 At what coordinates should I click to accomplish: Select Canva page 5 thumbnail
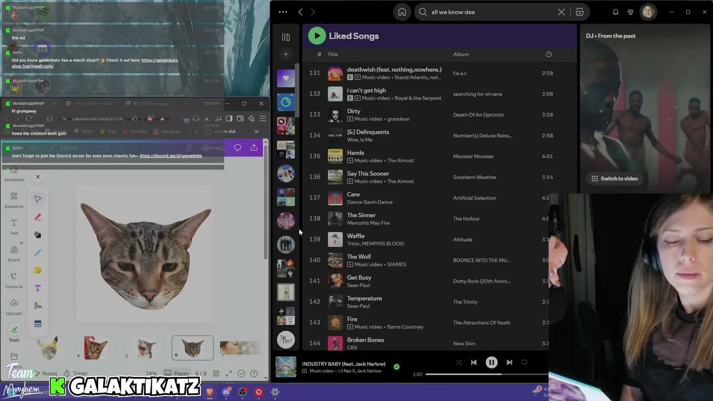click(144, 348)
